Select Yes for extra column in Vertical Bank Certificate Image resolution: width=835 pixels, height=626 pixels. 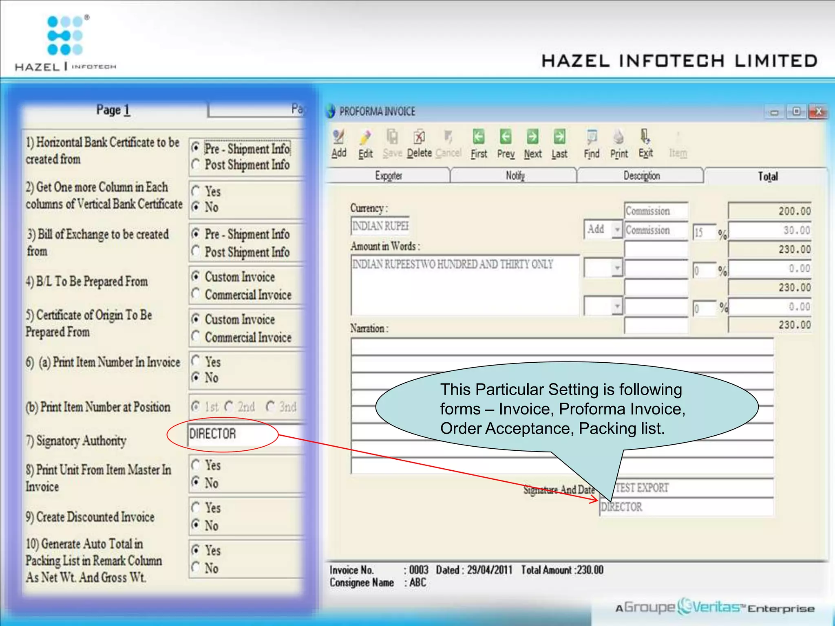196,191
